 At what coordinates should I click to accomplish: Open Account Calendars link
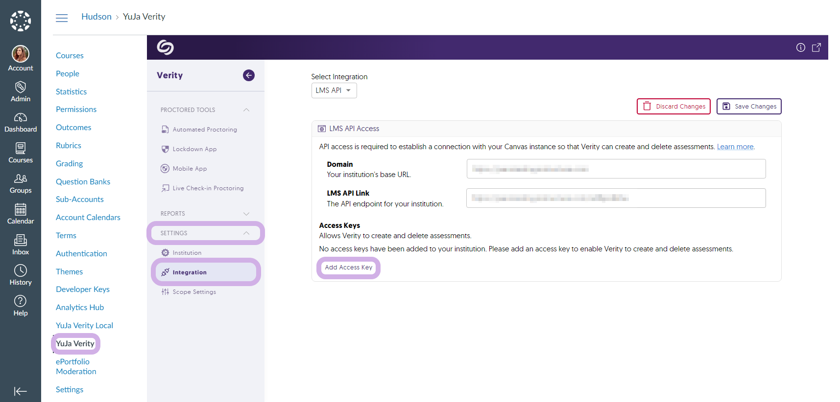tap(88, 218)
